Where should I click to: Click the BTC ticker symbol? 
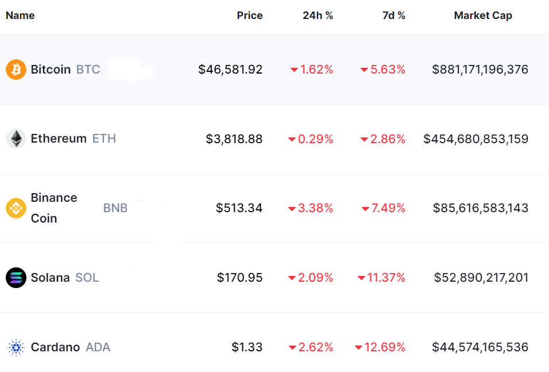[88, 70]
